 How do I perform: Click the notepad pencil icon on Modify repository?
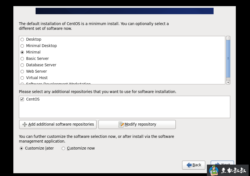(121, 124)
